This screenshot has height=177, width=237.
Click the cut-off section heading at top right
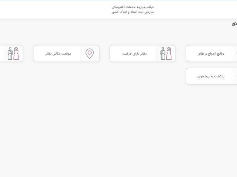point(234,24)
